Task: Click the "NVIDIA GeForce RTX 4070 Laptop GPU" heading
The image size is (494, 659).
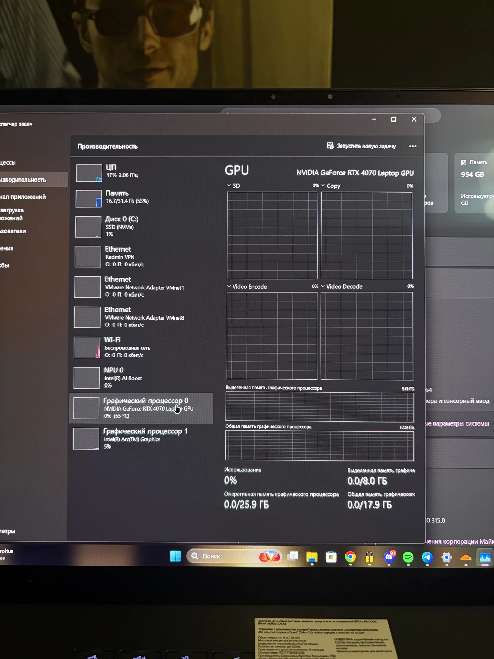Action: [355, 173]
